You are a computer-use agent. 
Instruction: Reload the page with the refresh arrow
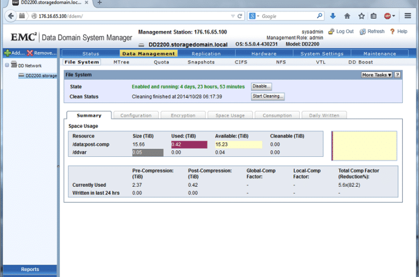coord(240,16)
